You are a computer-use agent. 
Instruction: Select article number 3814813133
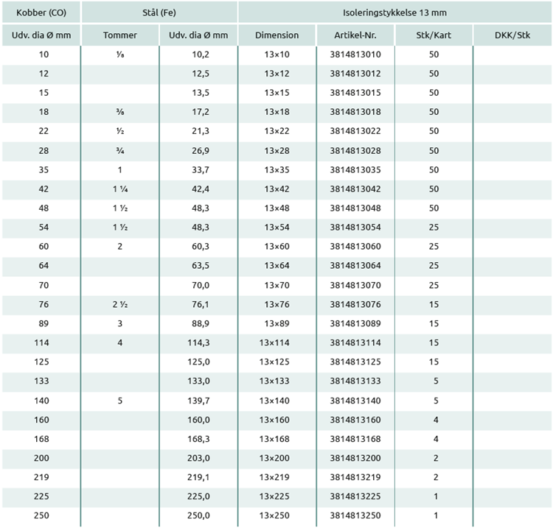point(355,381)
